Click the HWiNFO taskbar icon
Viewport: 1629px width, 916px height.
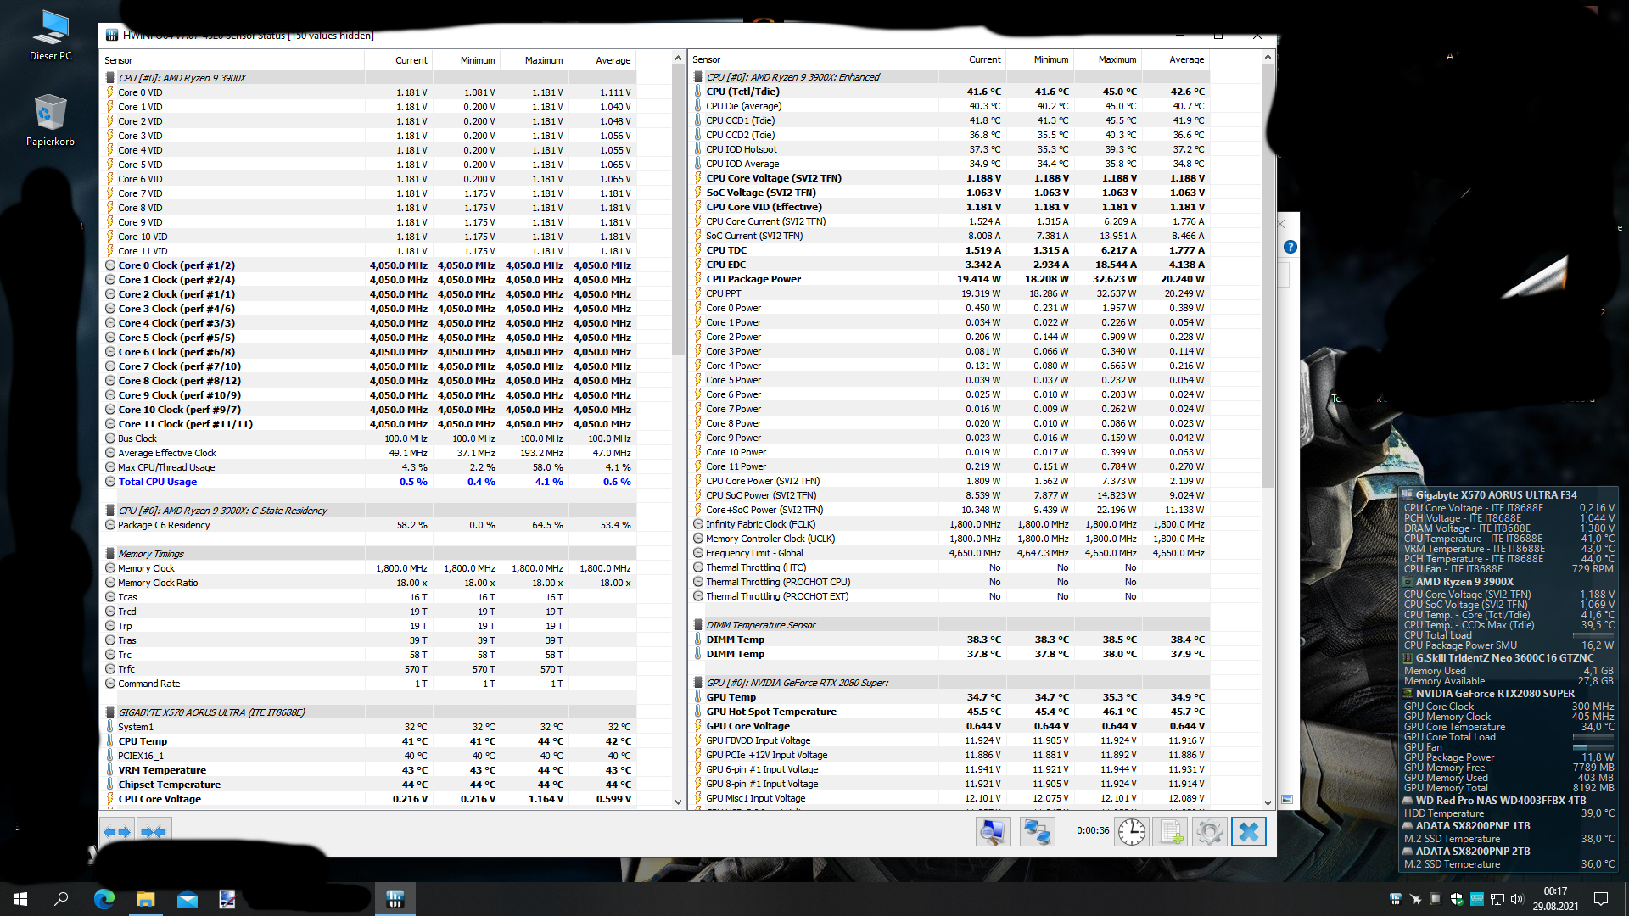[395, 899]
